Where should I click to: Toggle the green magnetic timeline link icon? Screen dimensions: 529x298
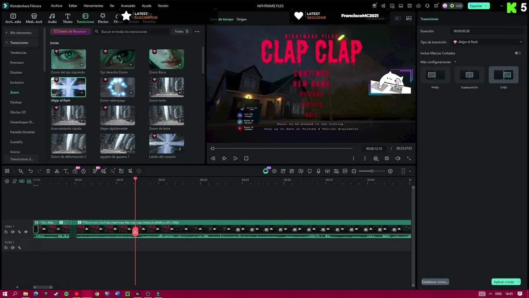coord(22,181)
